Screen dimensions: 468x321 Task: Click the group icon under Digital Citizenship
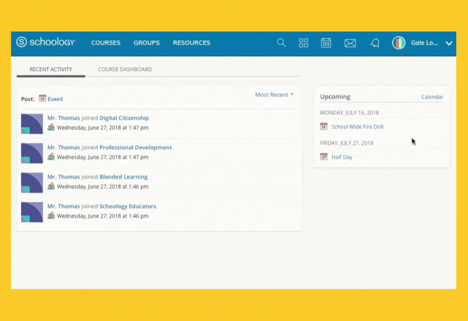click(51, 127)
